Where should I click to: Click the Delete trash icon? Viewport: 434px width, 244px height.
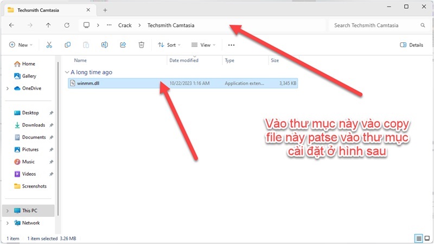click(x=142, y=45)
